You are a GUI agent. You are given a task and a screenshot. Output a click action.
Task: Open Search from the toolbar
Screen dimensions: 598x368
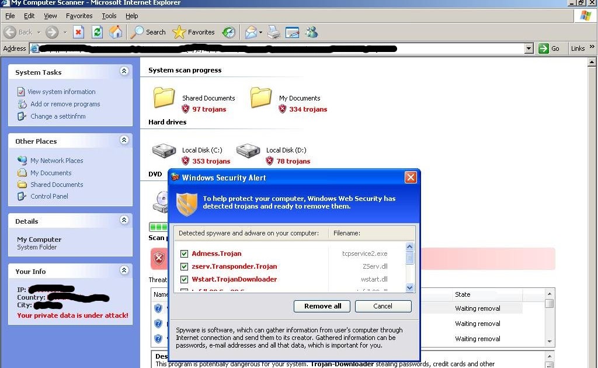[148, 32]
